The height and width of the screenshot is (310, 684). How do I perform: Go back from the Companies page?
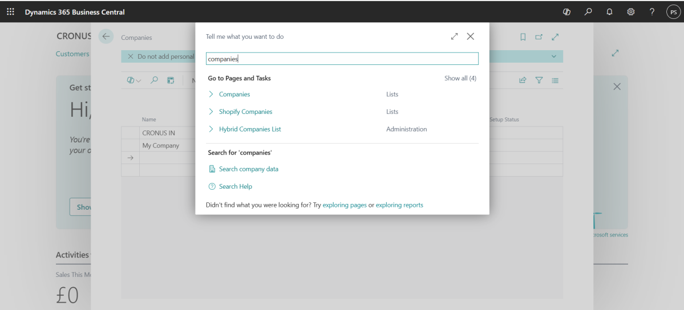click(x=106, y=36)
